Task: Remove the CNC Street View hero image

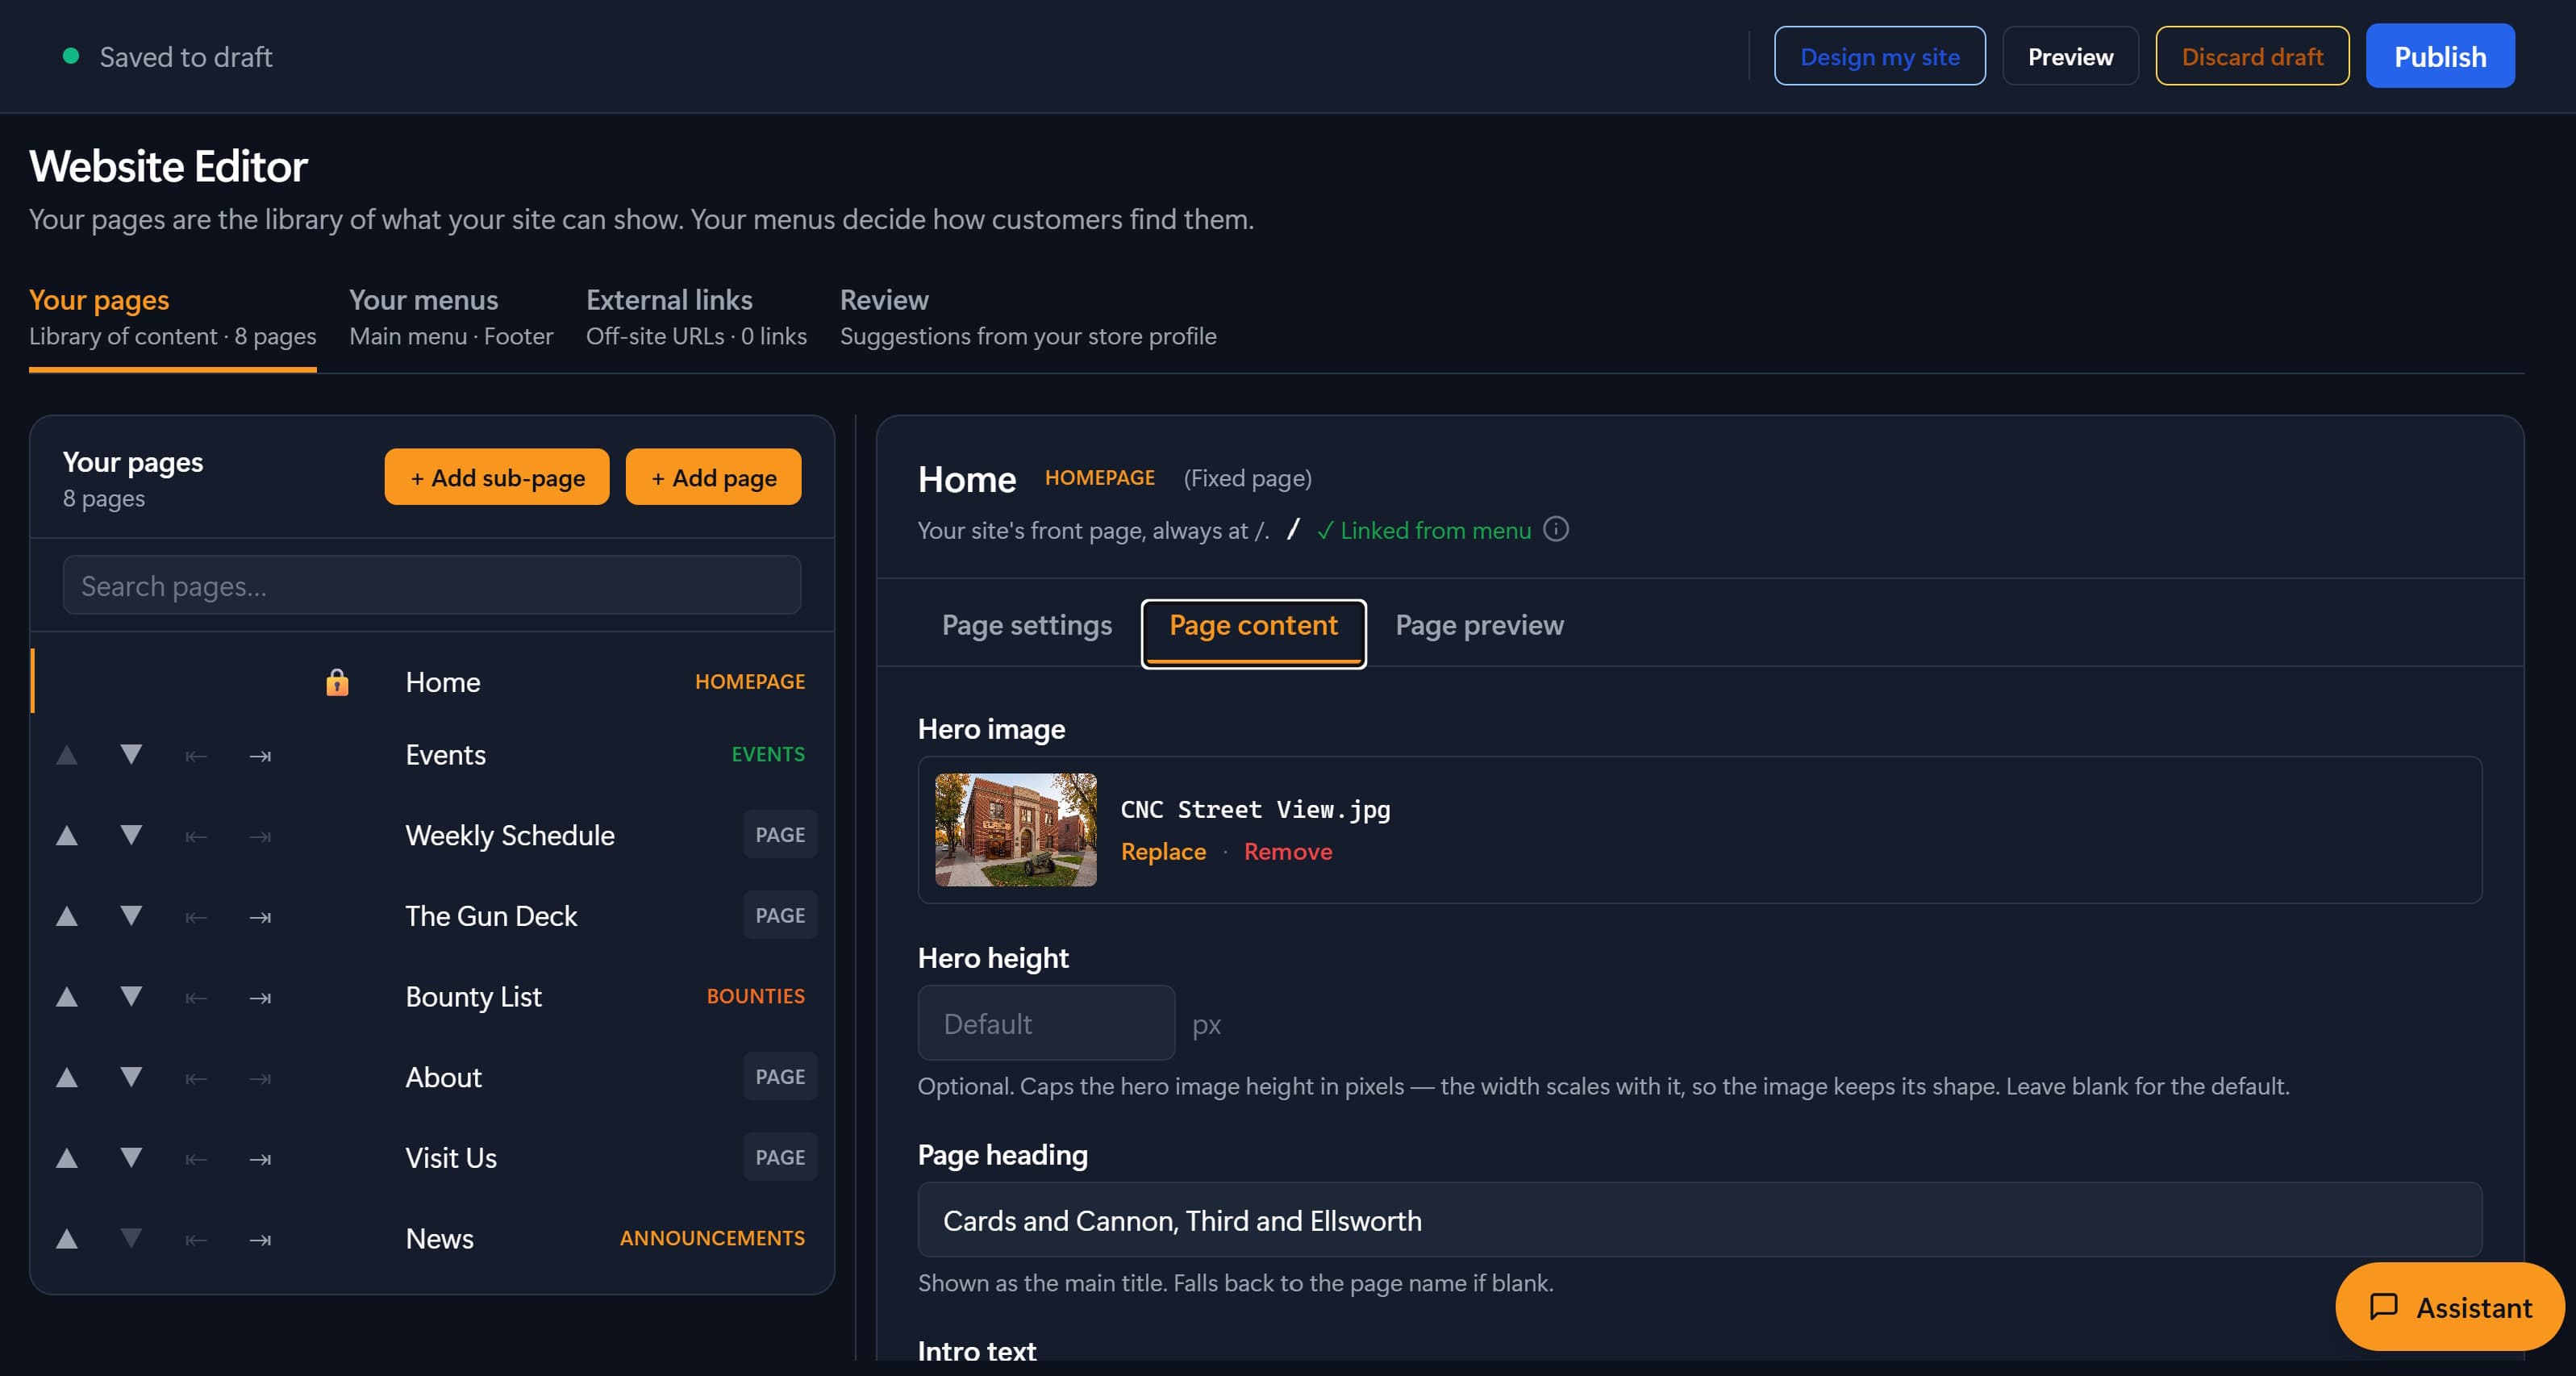Action: pos(1288,852)
